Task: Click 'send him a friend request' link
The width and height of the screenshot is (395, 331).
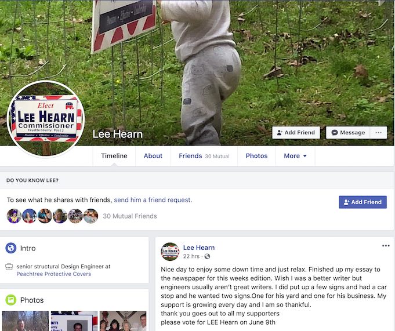Action: pyautogui.click(x=153, y=200)
